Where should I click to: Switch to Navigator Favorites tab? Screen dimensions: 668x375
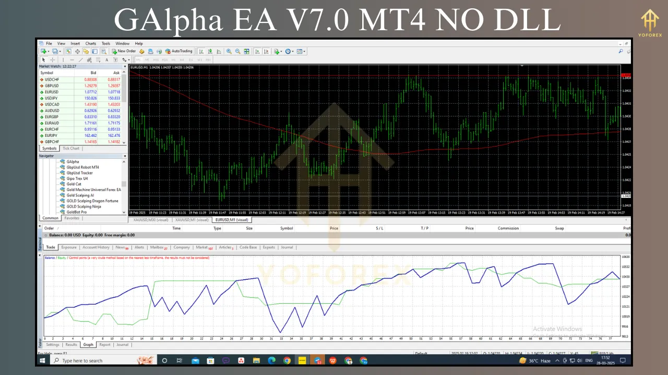click(71, 218)
